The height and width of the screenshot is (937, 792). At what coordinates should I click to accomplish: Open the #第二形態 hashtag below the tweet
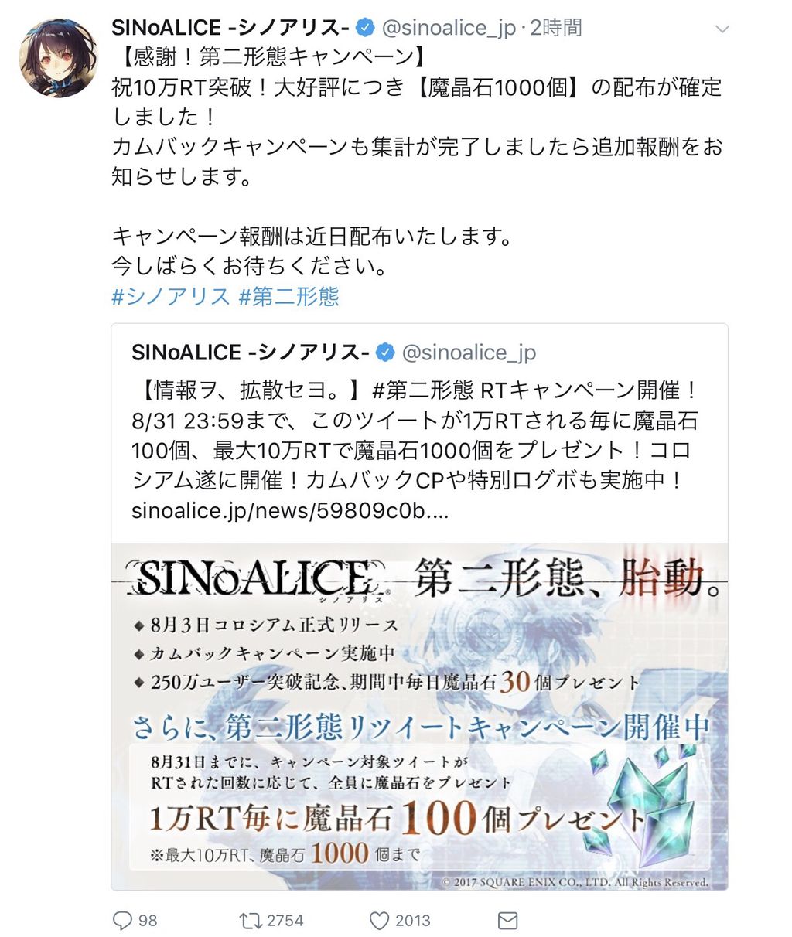point(289,296)
